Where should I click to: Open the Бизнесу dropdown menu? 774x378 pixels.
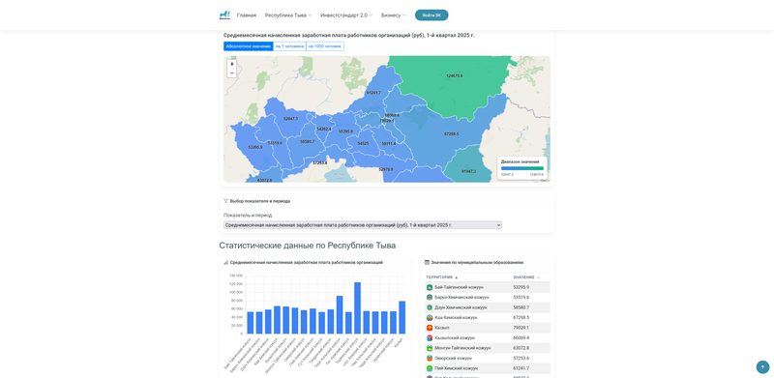click(x=394, y=15)
